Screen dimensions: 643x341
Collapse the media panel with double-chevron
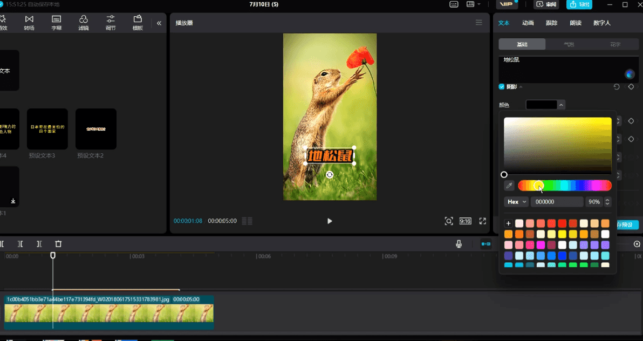tap(159, 23)
